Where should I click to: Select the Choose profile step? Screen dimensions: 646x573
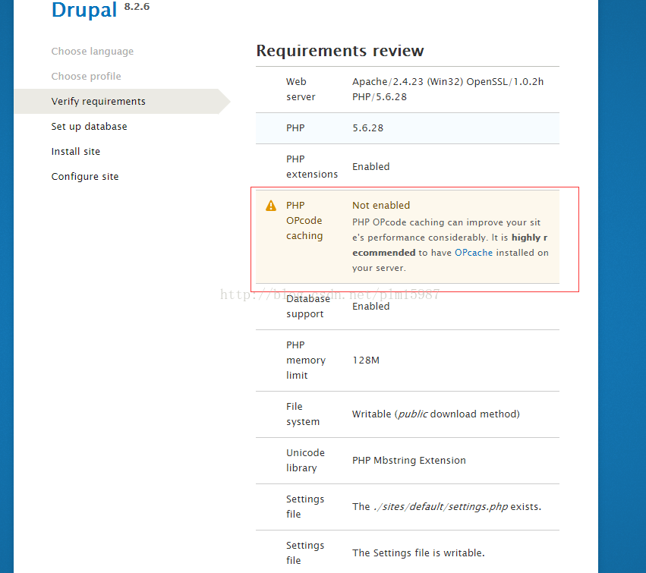tap(86, 76)
